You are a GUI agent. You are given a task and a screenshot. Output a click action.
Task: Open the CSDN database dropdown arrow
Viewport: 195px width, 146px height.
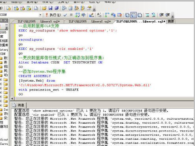40,15
